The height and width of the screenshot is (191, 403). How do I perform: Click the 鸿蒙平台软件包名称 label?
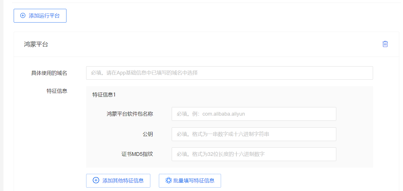(x=130, y=114)
